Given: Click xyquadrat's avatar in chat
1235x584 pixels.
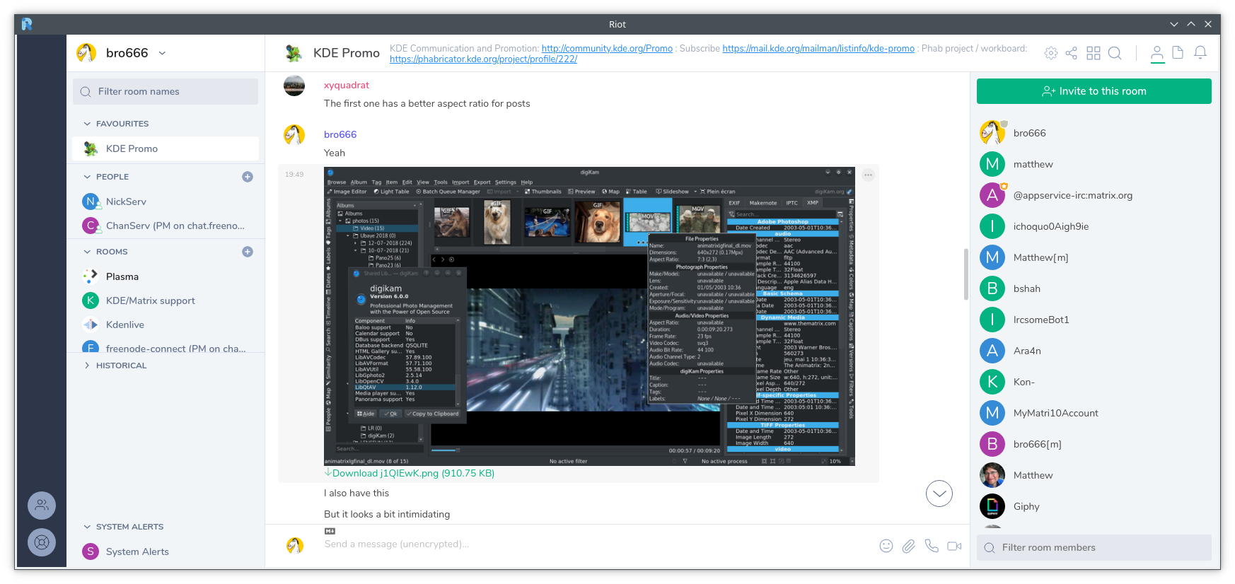Looking at the screenshot, I should 294,86.
